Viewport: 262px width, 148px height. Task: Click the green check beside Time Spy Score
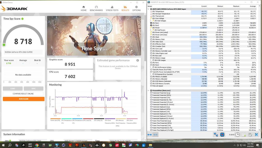click(22, 19)
